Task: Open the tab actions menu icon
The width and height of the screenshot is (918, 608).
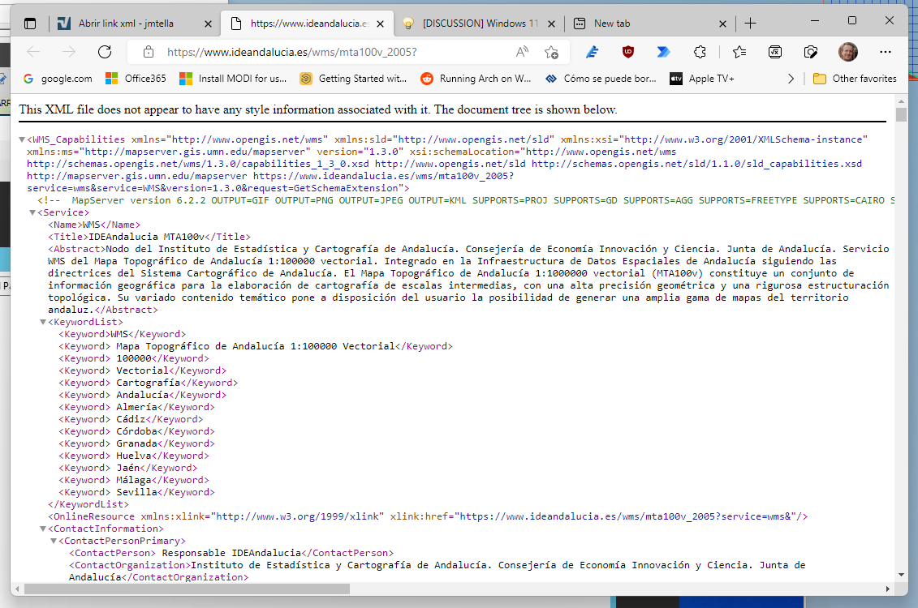Action: coord(30,24)
